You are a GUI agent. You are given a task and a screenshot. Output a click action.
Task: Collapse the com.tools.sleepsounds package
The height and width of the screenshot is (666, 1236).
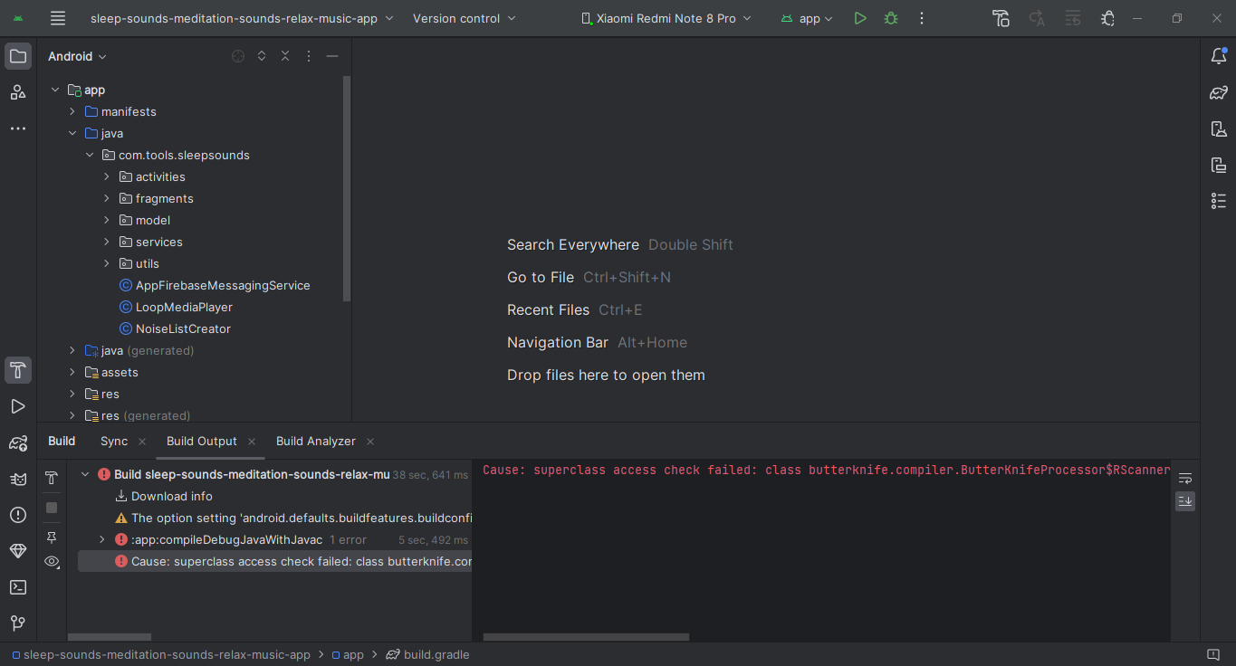[x=90, y=155]
